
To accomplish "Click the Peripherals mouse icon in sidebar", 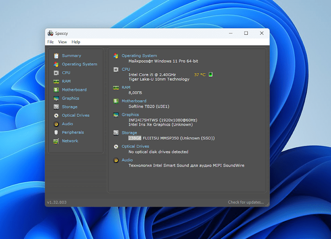I will 56,133.
